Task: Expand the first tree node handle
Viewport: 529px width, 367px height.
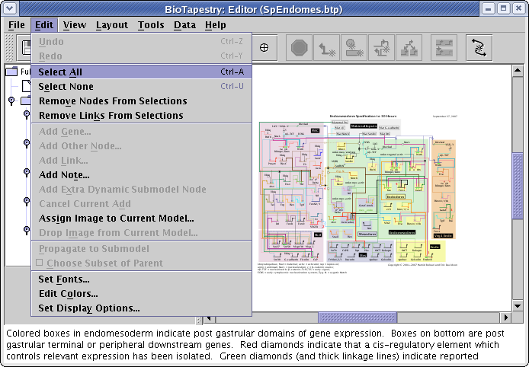Action: coord(11,101)
